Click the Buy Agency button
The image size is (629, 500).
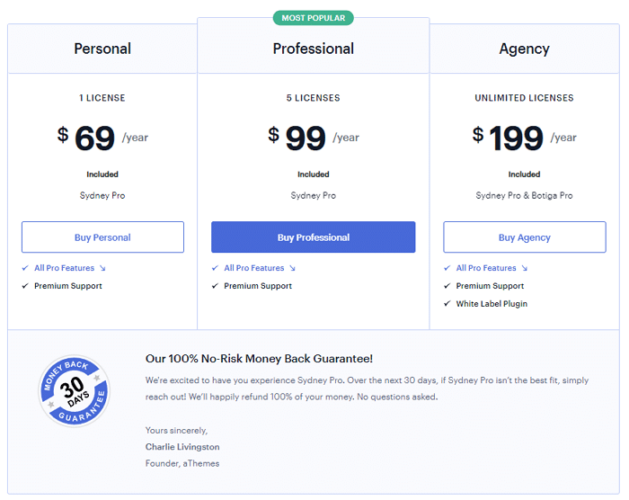[525, 237]
